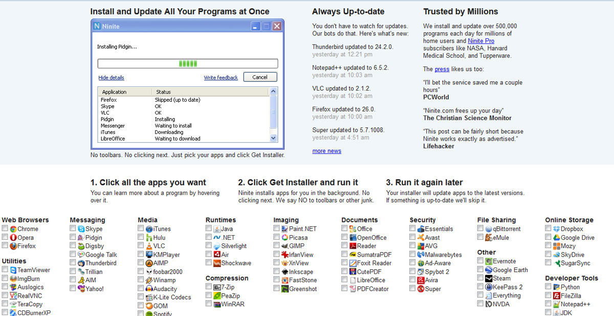Viewport: 614px width, 316px height.
Task: Check the Avast checkbox under Security
Action: click(x=412, y=237)
